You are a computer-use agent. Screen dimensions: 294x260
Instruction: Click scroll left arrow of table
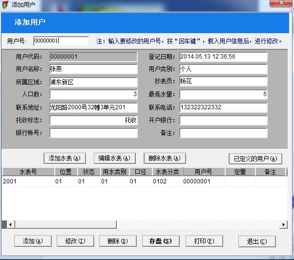[10, 224]
